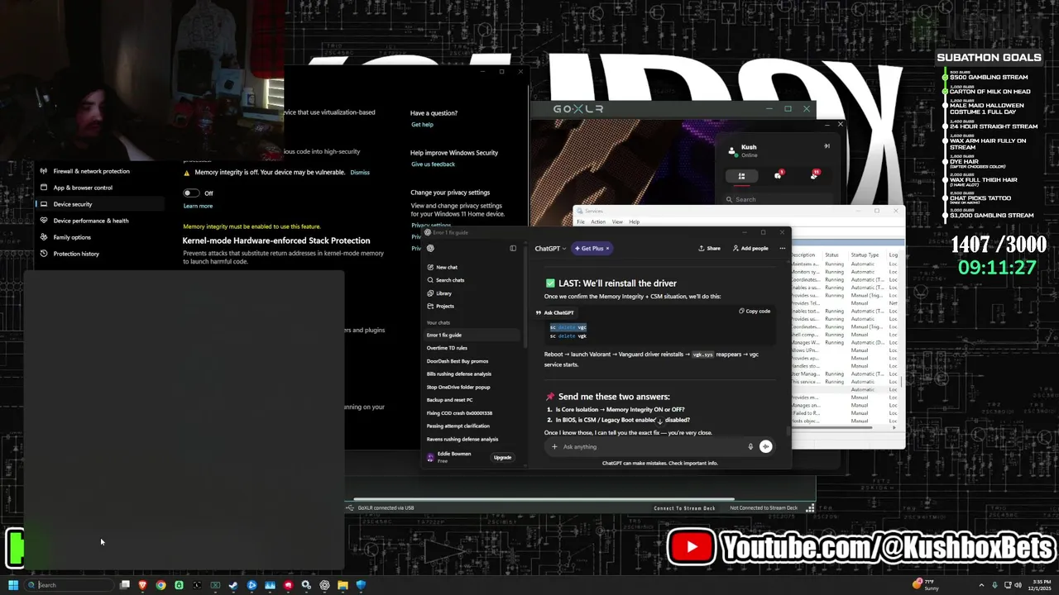Image resolution: width=1059 pixels, height=595 pixels.
Task: Click the taskbar Search box
Action: [69, 585]
